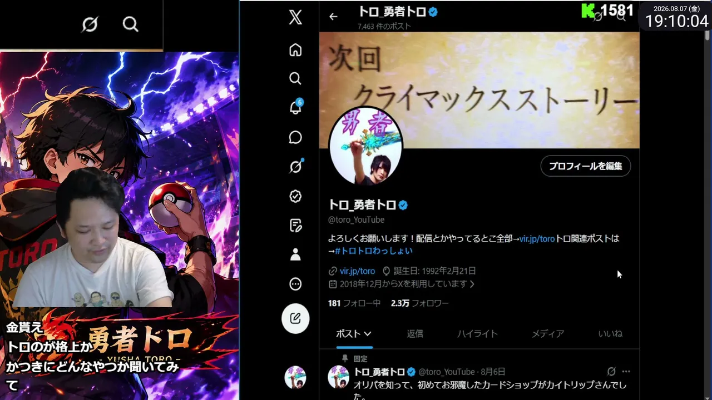
Task: Go to the Home feed icon
Action: tap(295, 50)
